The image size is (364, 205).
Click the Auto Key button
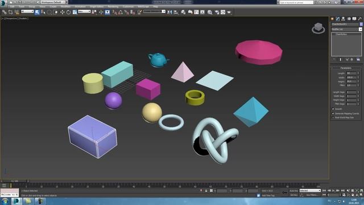tap(293, 191)
